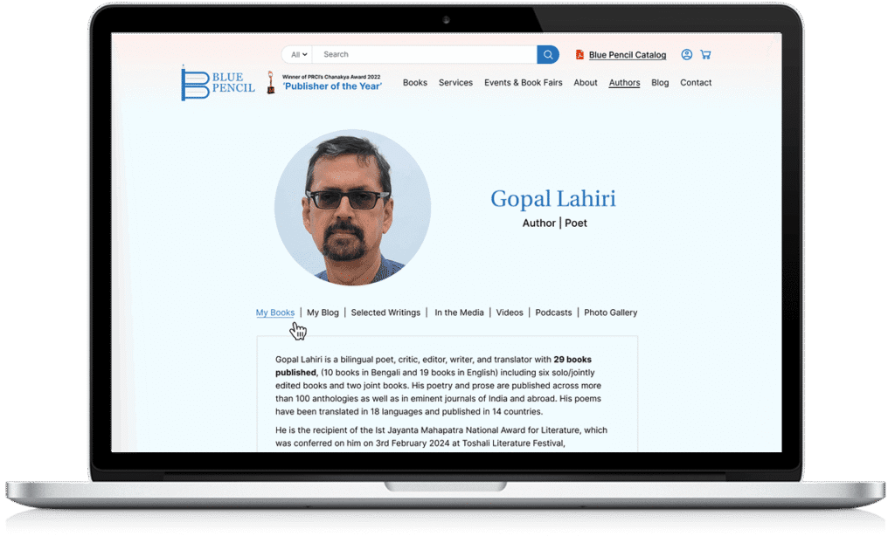This screenshot has width=895, height=536.
Task: Select the Authors navigation item
Action: [624, 83]
